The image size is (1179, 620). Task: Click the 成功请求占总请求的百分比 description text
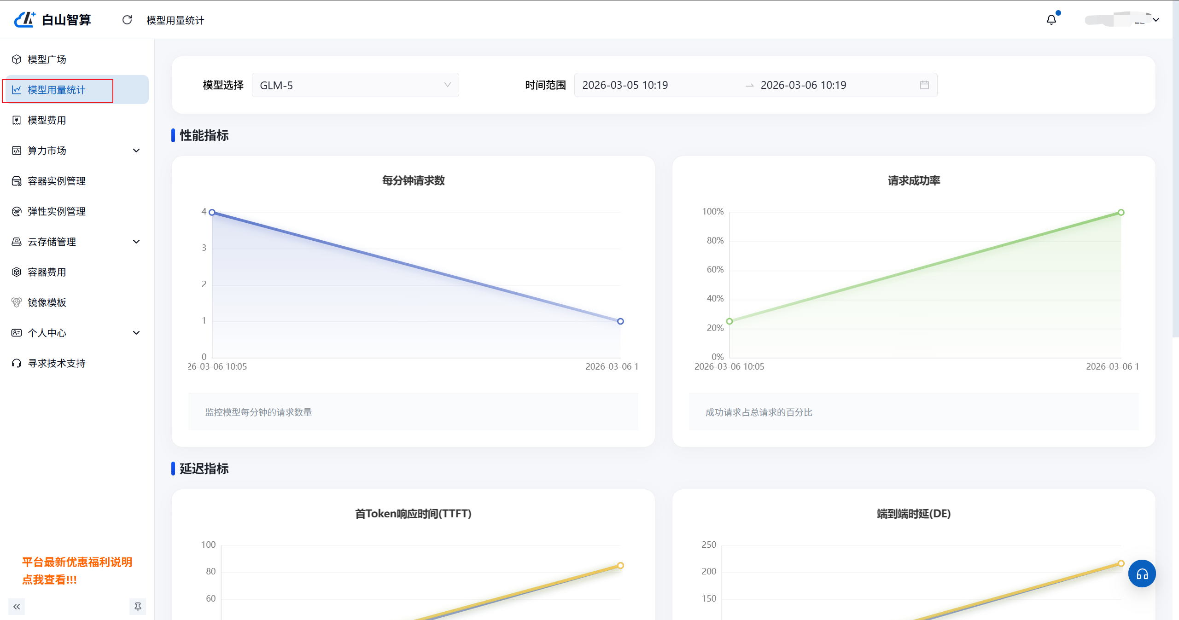pos(759,412)
